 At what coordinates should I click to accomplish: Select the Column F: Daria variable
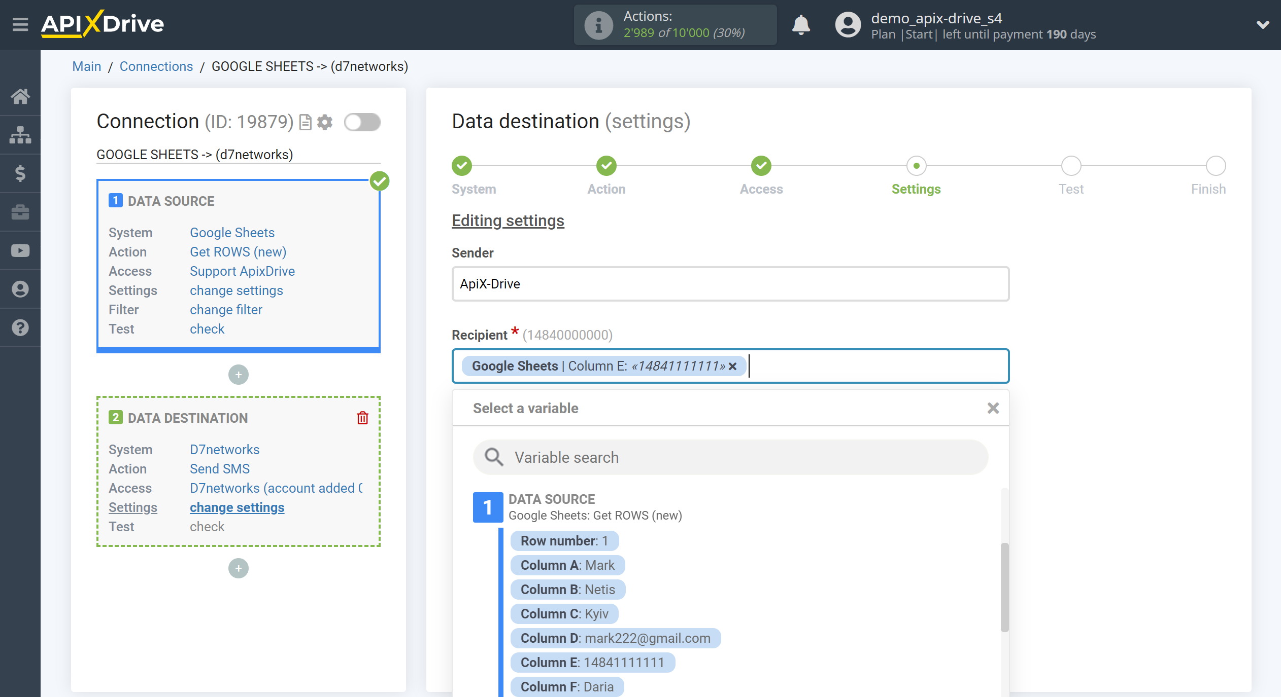(567, 687)
